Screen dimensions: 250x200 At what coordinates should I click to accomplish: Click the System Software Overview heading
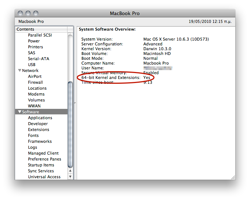pyautogui.click(x=107, y=29)
